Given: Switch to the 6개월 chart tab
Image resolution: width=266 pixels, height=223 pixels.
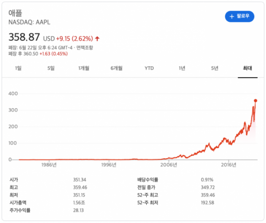Looking at the screenshot, I should click(116, 68).
